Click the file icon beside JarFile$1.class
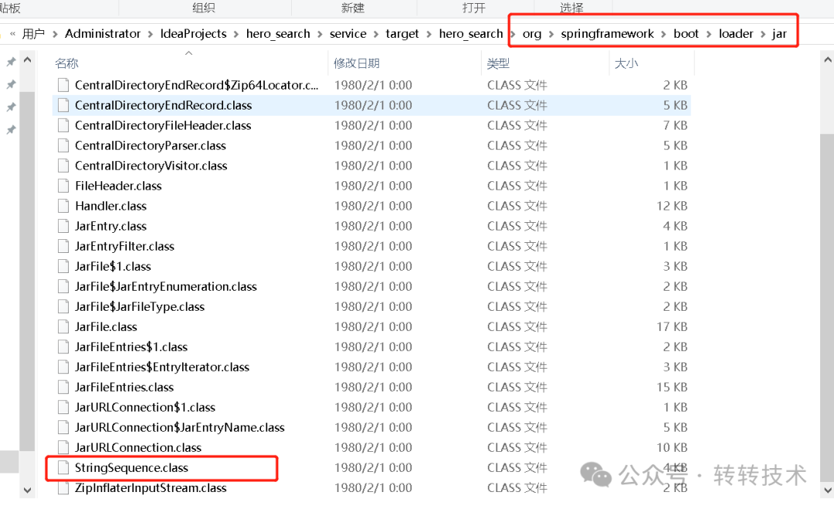This screenshot has height=509, width=834. coord(63,267)
